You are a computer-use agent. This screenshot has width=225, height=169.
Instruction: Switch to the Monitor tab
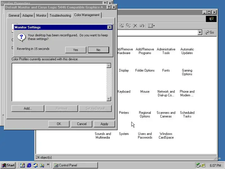coord(41,15)
